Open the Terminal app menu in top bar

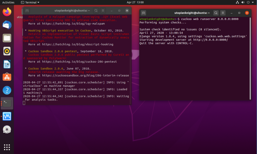click(x=30, y=2)
